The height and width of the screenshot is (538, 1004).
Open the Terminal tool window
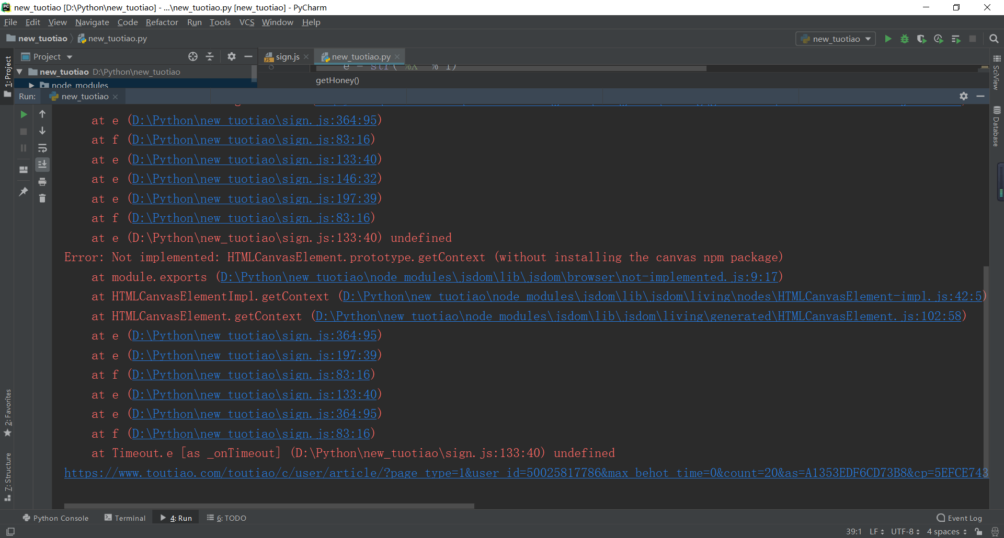pos(125,518)
